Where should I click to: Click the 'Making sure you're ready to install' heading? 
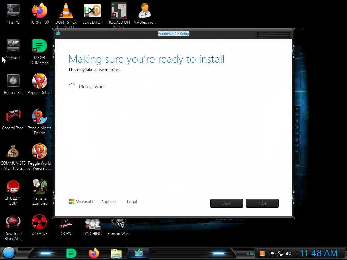coord(146,59)
